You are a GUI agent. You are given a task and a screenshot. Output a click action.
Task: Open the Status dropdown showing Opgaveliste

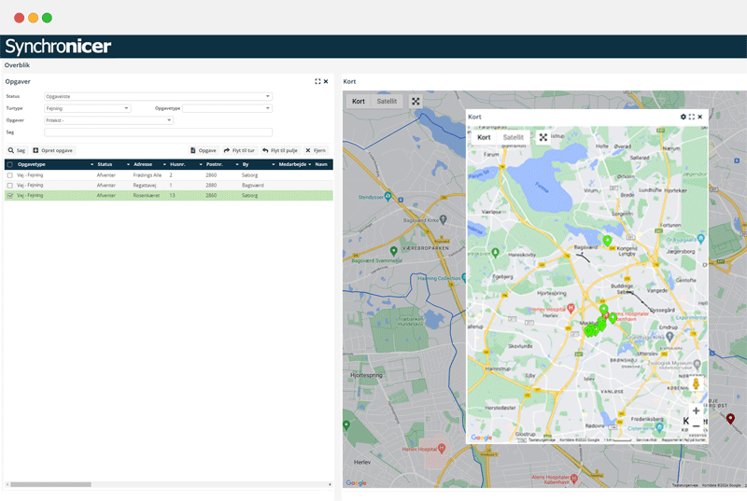pos(158,96)
